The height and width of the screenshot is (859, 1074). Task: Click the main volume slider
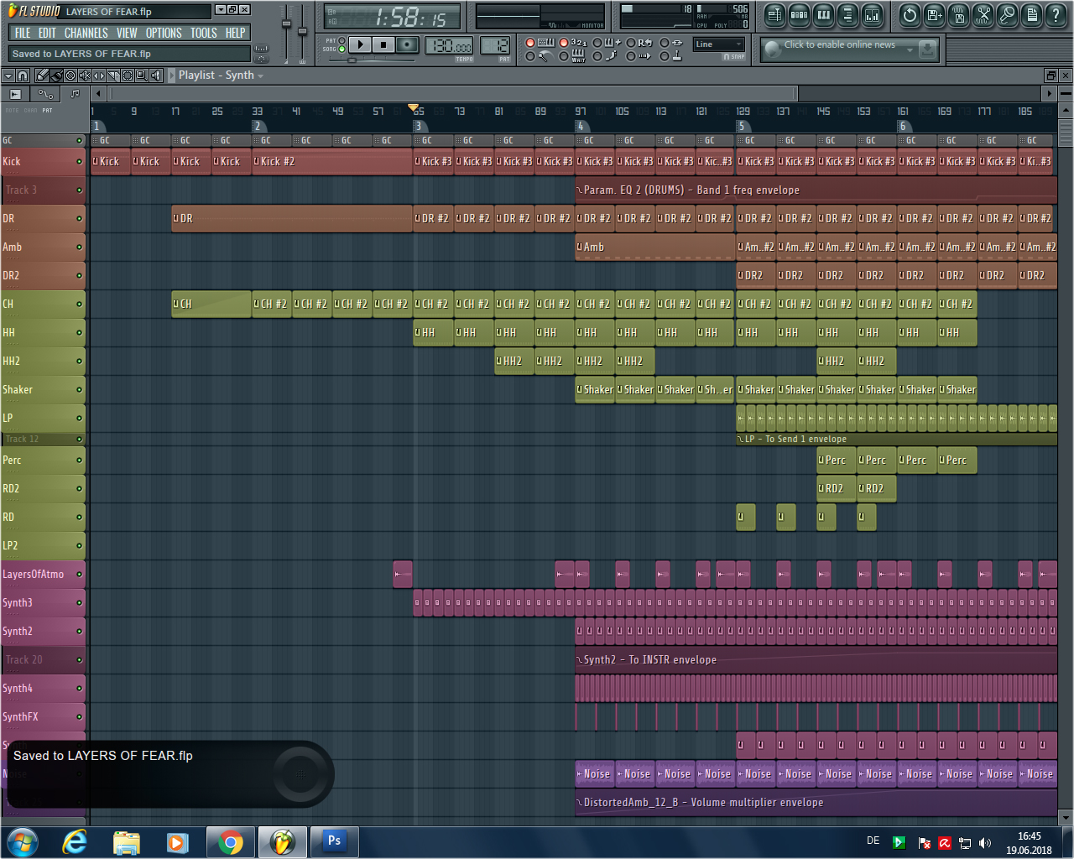(x=286, y=33)
